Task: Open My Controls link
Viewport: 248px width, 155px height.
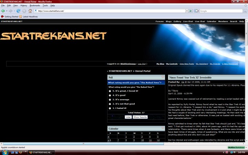Action: pos(172,64)
